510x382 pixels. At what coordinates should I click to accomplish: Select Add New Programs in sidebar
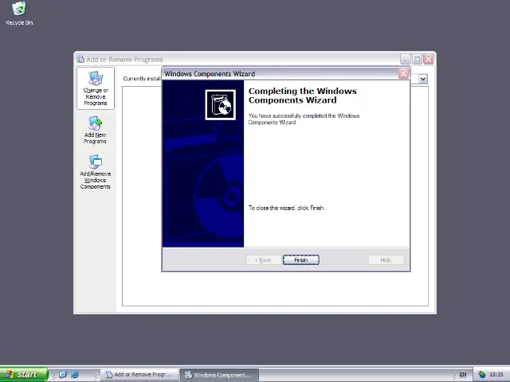tap(96, 131)
